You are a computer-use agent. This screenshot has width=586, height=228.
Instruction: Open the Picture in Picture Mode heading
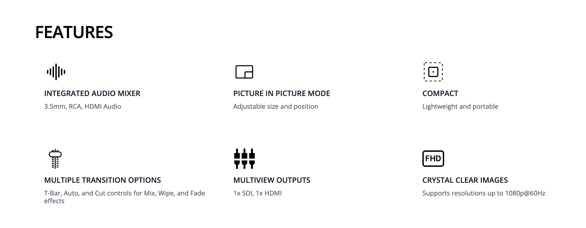tap(281, 94)
